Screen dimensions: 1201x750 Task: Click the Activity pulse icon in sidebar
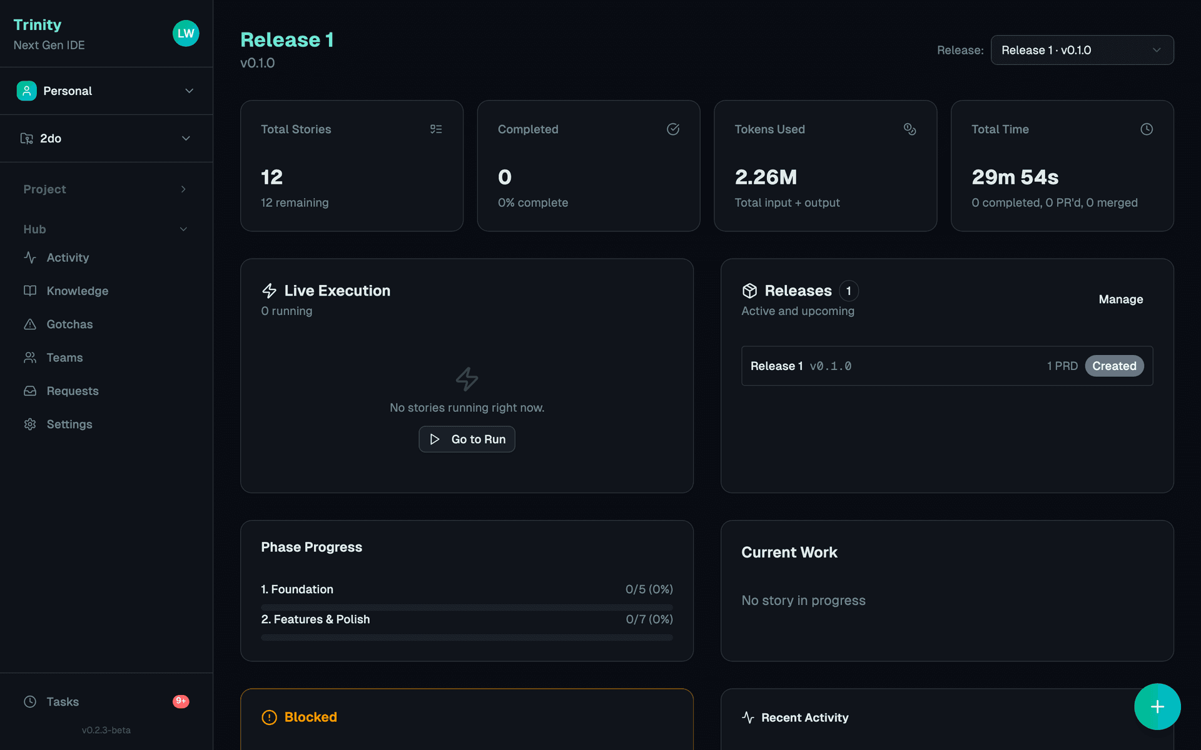click(x=30, y=257)
